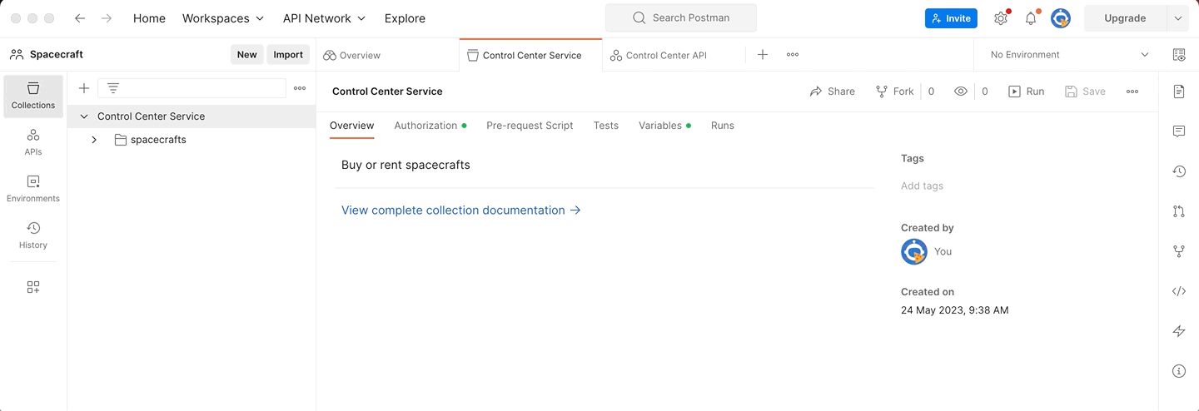Open APIs in the sidebar
This screenshot has height=411, width=1199.
(33, 142)
